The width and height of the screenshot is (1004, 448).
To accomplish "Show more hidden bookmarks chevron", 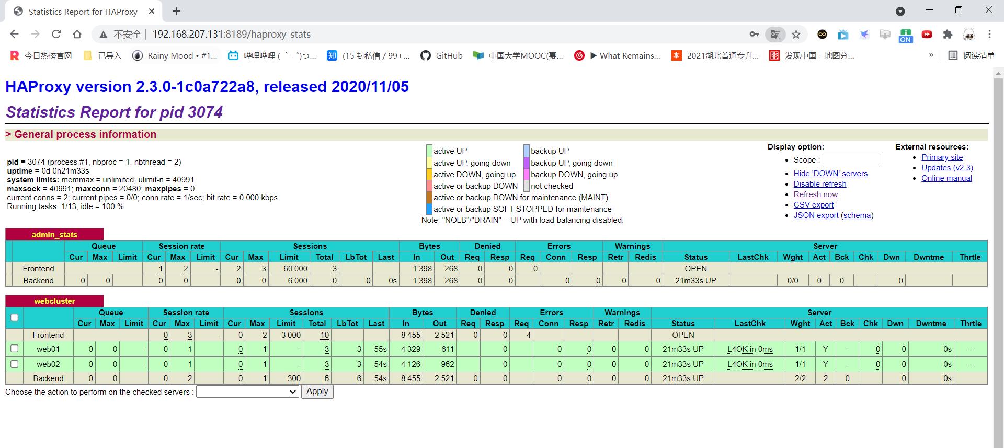I will [x=931, y=55].
